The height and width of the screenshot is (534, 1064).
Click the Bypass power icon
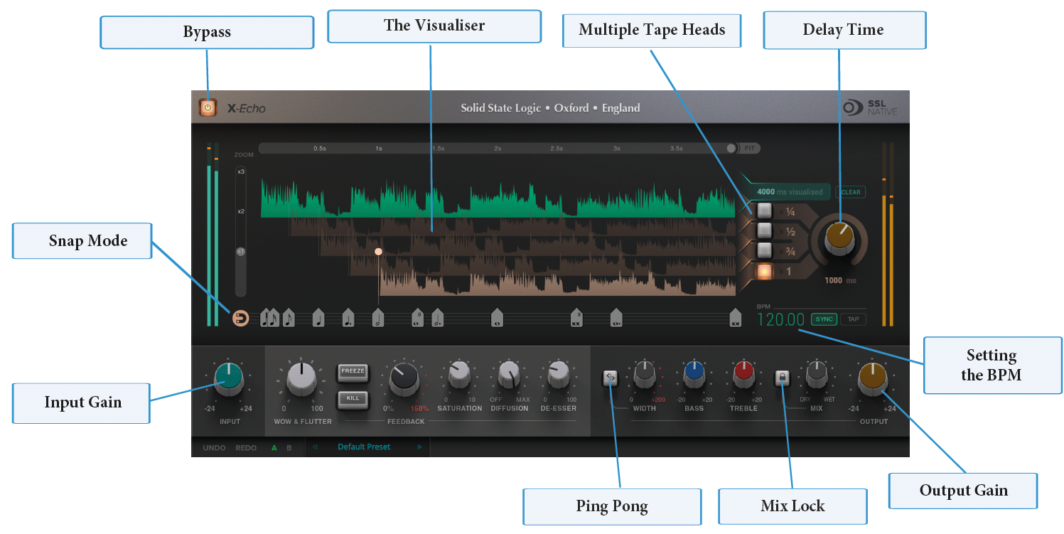coord(207,107)
